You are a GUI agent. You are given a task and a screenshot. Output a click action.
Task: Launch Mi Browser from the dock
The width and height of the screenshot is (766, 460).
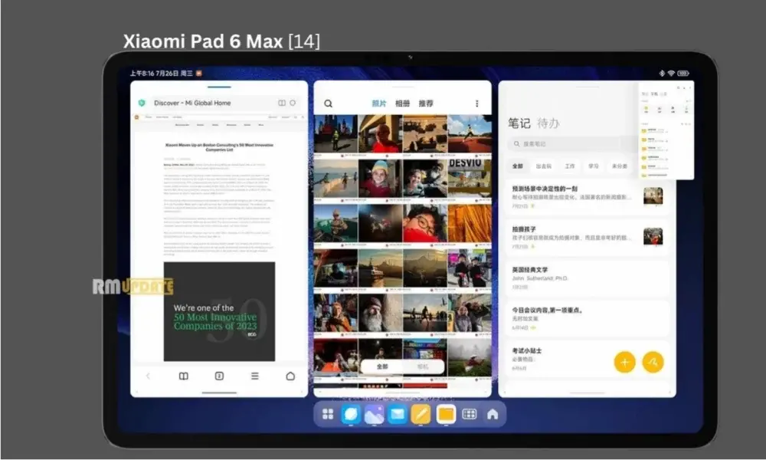tap(349, 414)
